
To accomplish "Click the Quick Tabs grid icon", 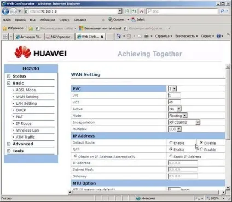I will (x=5, y=37).
